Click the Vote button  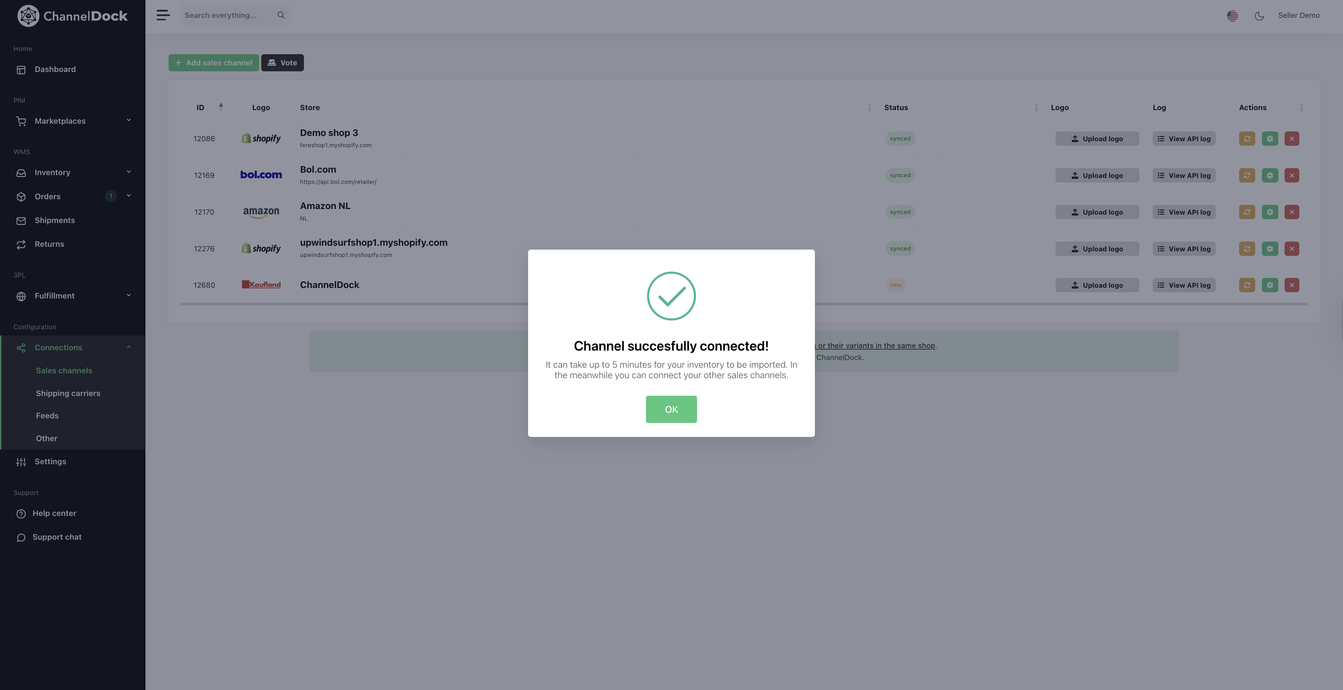point(283,63)
